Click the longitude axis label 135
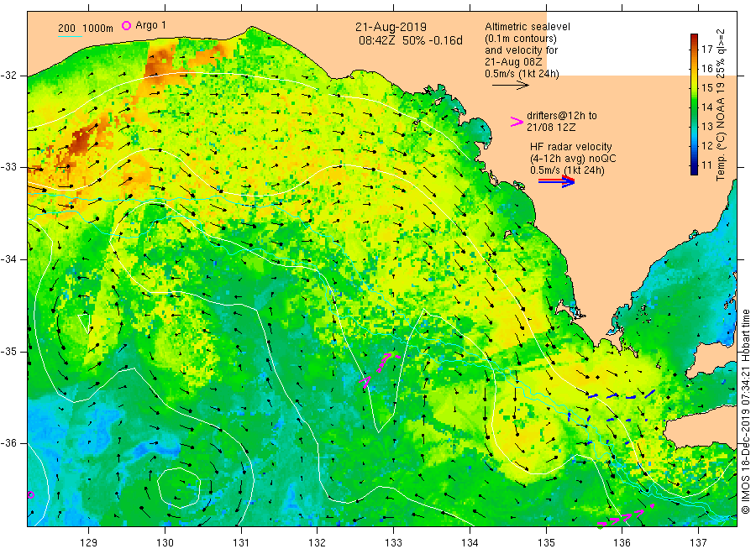 546,543
